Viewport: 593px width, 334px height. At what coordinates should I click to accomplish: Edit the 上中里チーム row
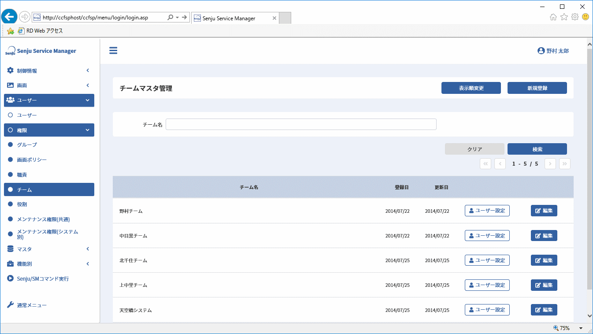pyautogui.click(x=544, y=285)
